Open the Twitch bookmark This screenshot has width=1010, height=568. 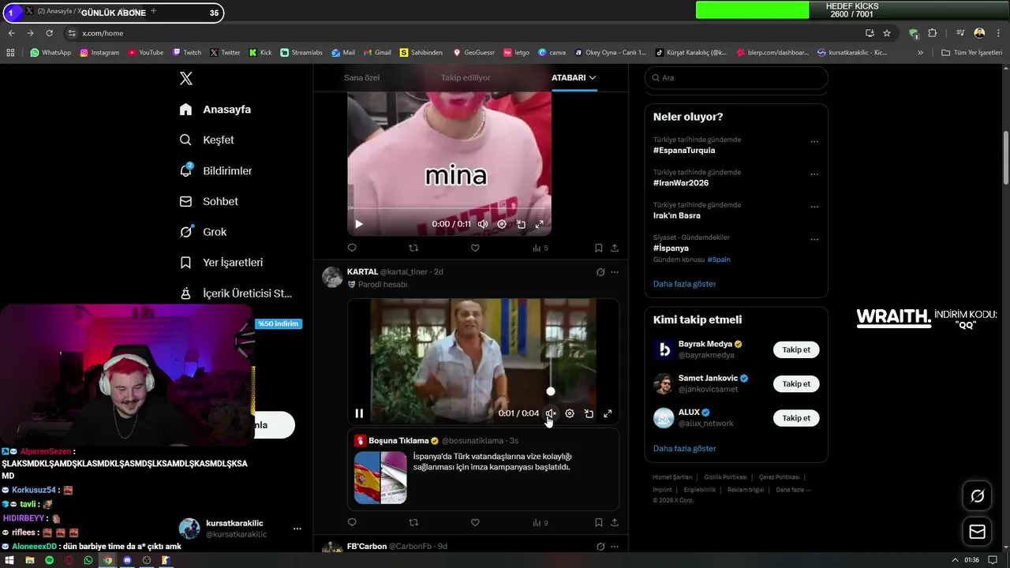coord(186,53)
